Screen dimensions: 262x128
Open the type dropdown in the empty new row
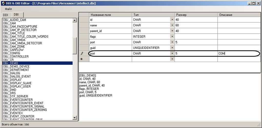tap(172, 59)
